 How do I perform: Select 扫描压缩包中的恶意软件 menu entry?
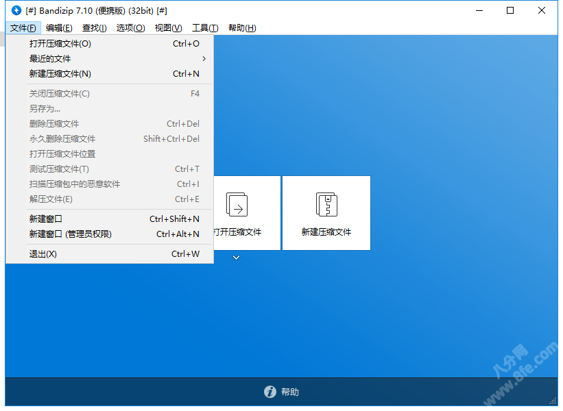110,184
